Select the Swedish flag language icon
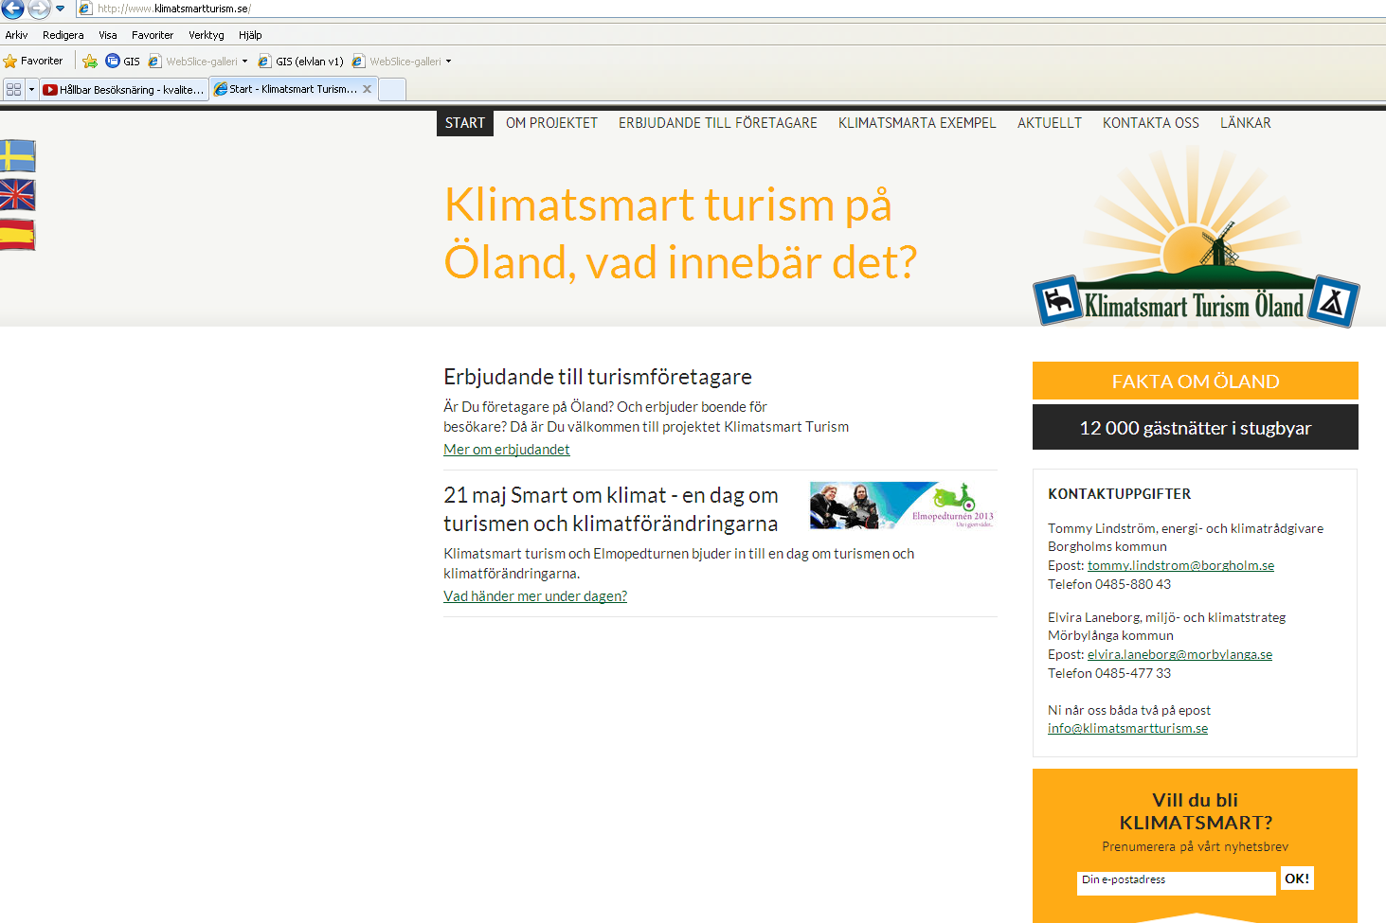The height and width of the screenshot is (923, 1386). click(17, 155)
